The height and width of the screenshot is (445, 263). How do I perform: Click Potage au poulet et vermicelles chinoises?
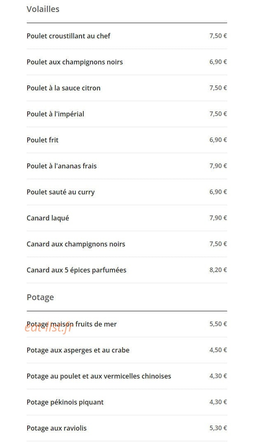[x=127, y=376]
